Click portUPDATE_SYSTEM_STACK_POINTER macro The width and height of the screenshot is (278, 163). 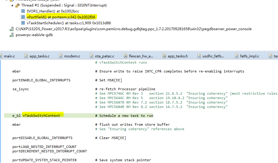click(44, 160)
